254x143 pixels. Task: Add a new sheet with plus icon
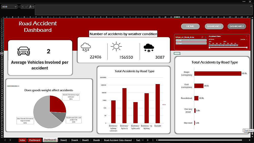click(148, 140)
